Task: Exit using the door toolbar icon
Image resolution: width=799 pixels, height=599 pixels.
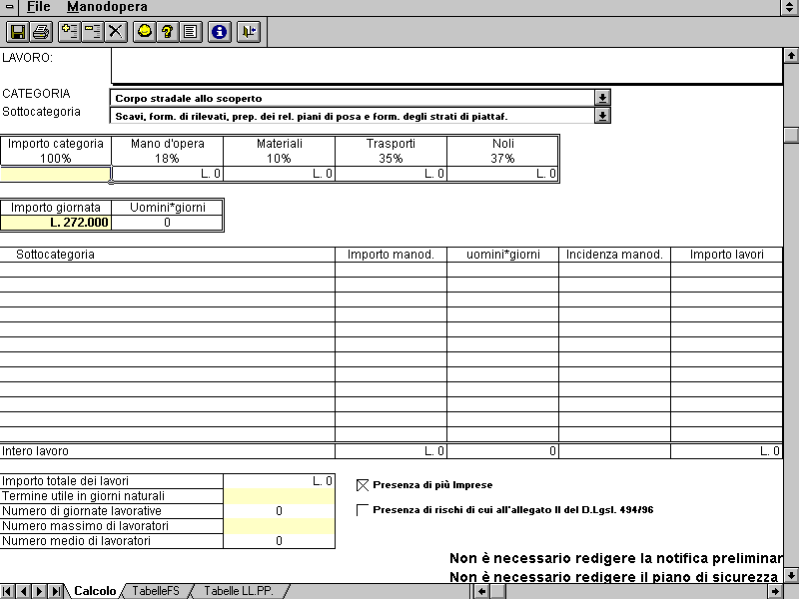Action: [x=249, y=32]
